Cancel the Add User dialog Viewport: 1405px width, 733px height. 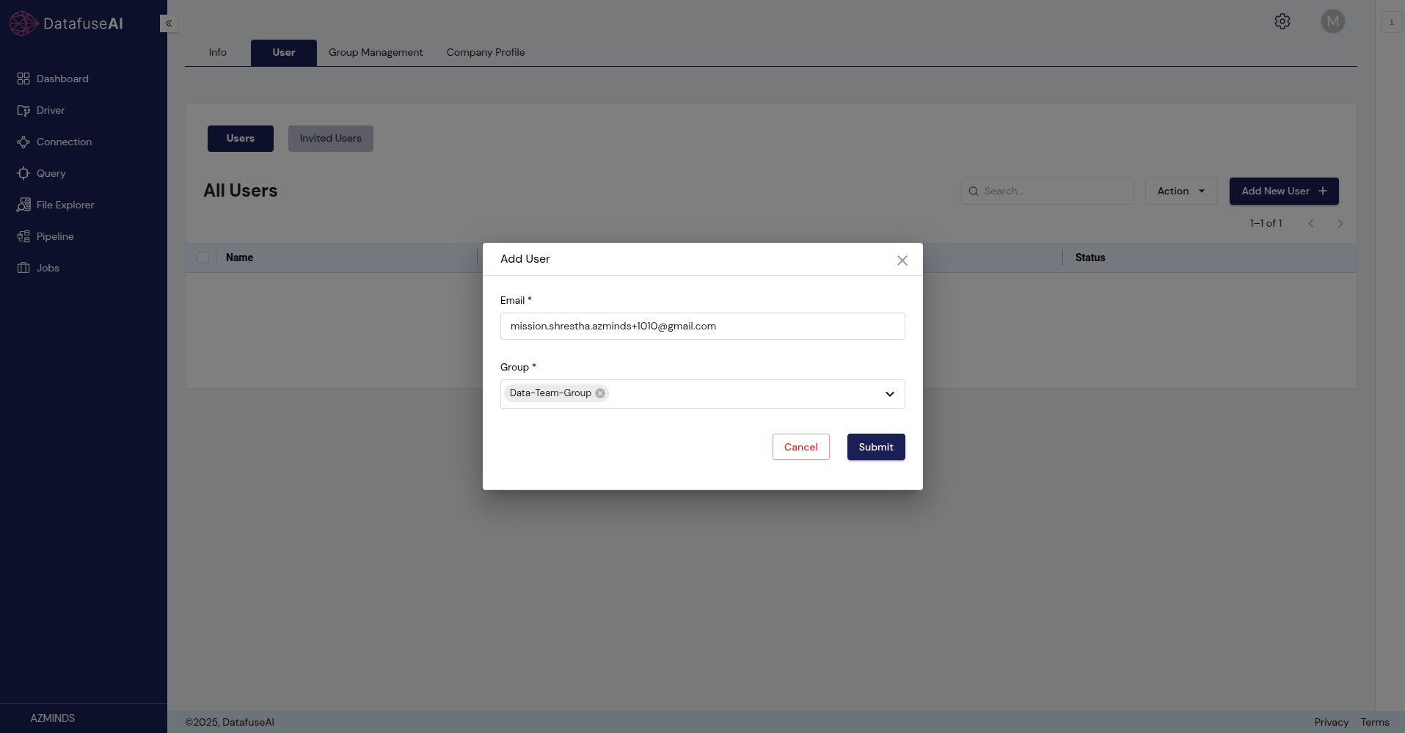click(800, 447)
